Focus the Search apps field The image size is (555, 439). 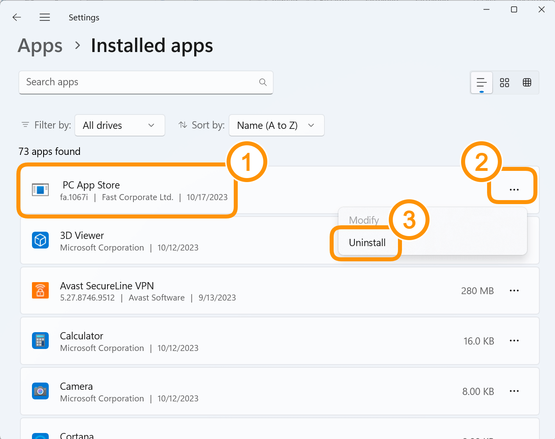(146, 82)
